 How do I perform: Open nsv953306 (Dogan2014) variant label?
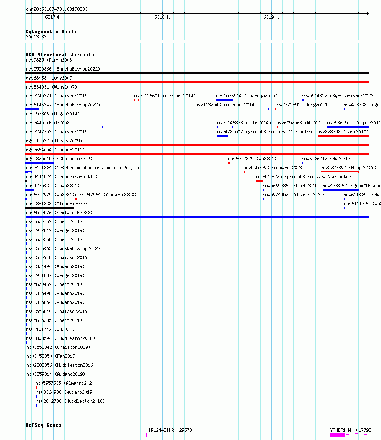click(53, 114)
